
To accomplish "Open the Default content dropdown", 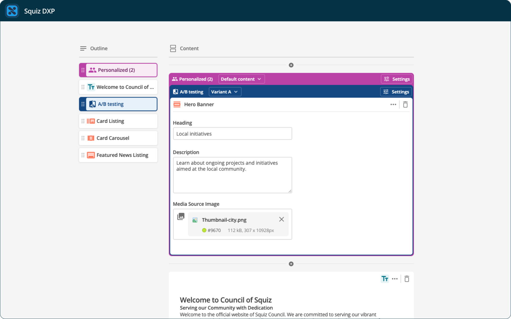I will tap(241, 79).
